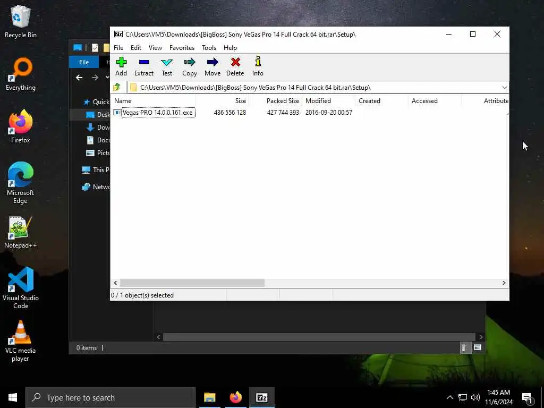Open the volume control in tray
Screen dimensions: 544x408
475,397
